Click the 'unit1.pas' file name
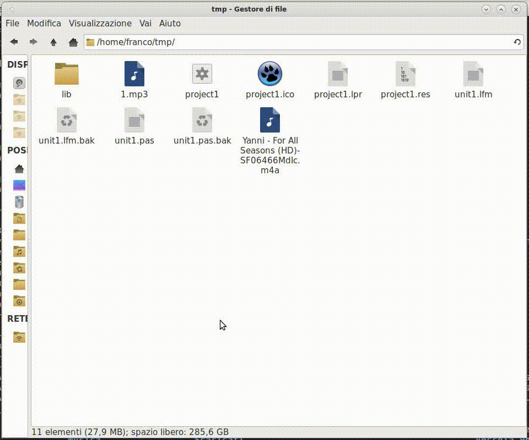The height and width of the screenshot is (440, 529). (x=134, y=140)
